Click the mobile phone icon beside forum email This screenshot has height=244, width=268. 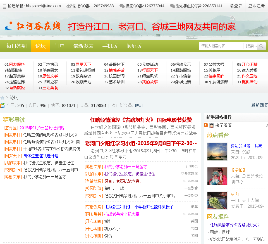(x=4, y=6)
